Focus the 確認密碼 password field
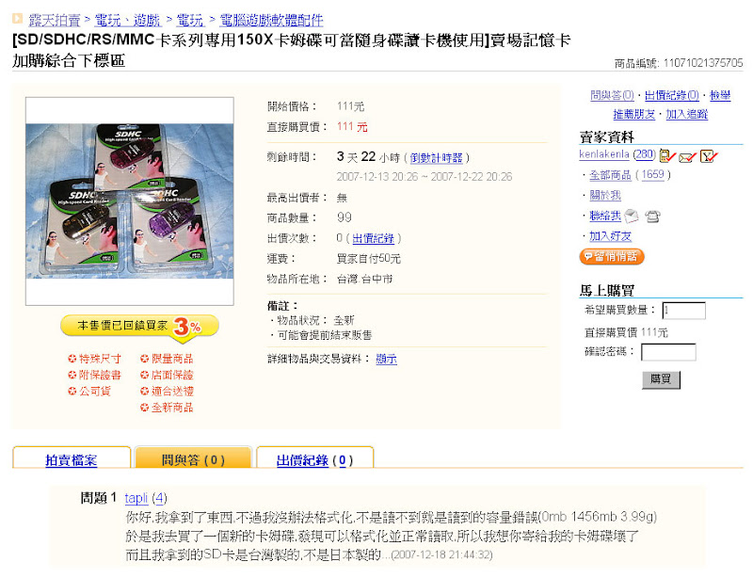753x578 pixels. point(668,352)
